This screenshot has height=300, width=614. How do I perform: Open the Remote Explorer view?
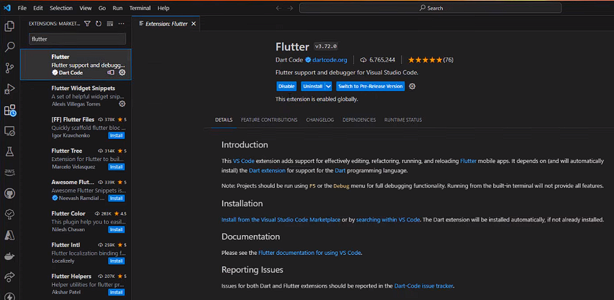(9, 131)
